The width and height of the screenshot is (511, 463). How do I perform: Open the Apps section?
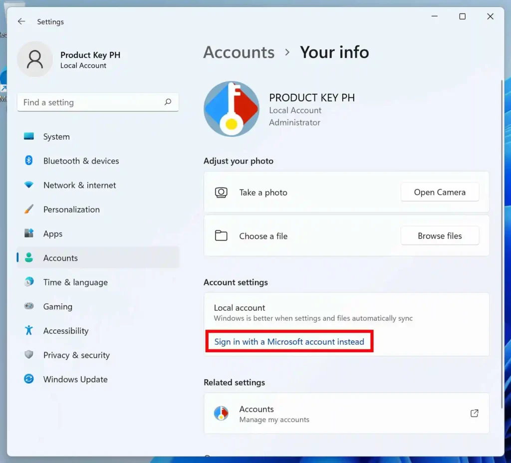98,233
